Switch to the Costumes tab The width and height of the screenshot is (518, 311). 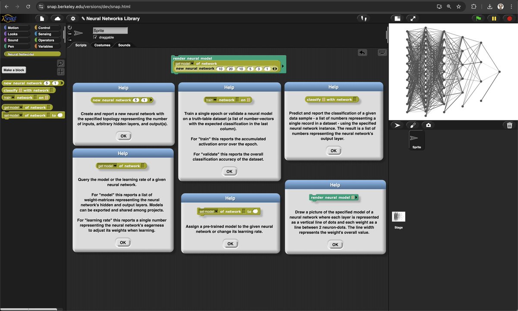pos(102,45)
